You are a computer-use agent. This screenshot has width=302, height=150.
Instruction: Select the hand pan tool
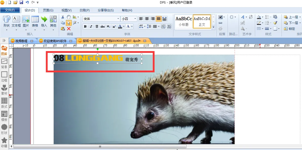tap(69, 17)
